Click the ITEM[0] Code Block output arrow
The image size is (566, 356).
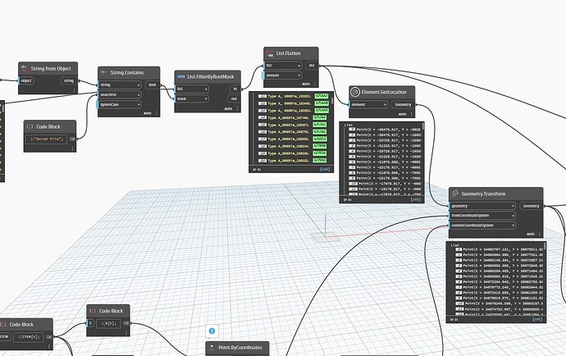[x=49, y=337]
